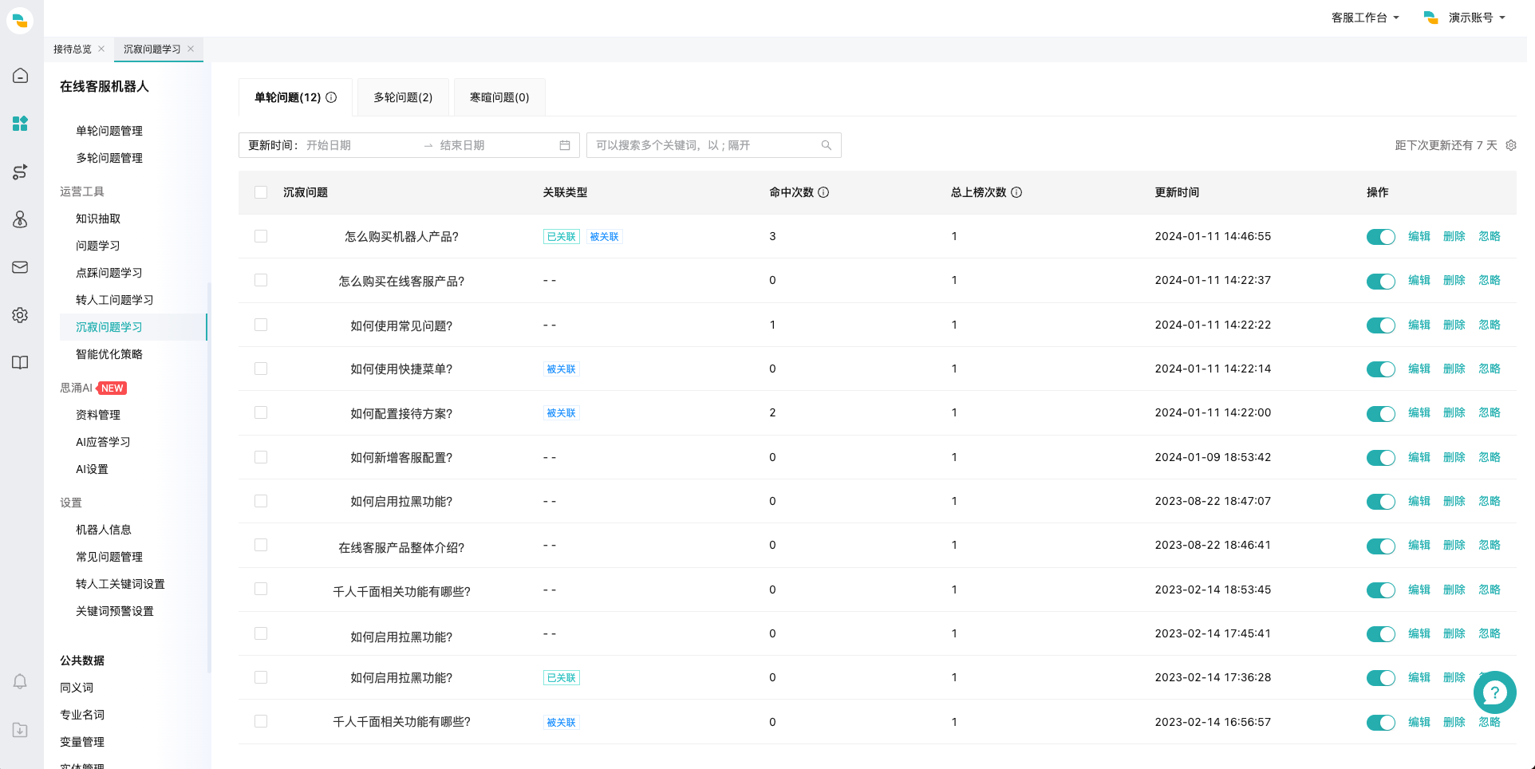Image resolution: width=1535 pixels, height=769 pixels.
Task: Click the 已关联 tag in first row
Action: click(x=562, y=237)
